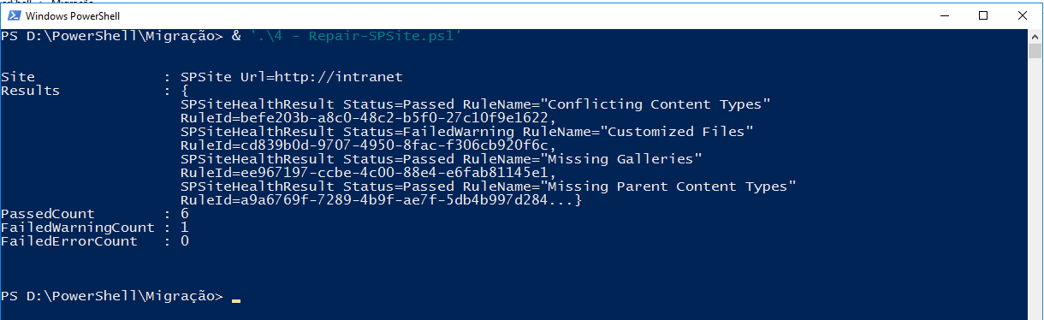Close the Windows PowerShell window
Viewport: 1044px width, 320px height.
point(1023,15)
